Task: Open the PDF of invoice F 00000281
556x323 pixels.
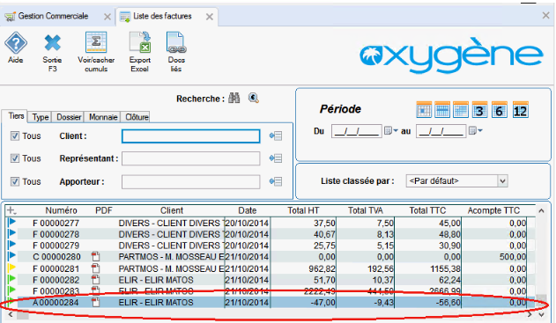Action: (x=96, y=268)
